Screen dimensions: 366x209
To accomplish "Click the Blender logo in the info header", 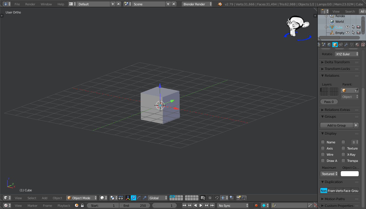I will point(220,4).
